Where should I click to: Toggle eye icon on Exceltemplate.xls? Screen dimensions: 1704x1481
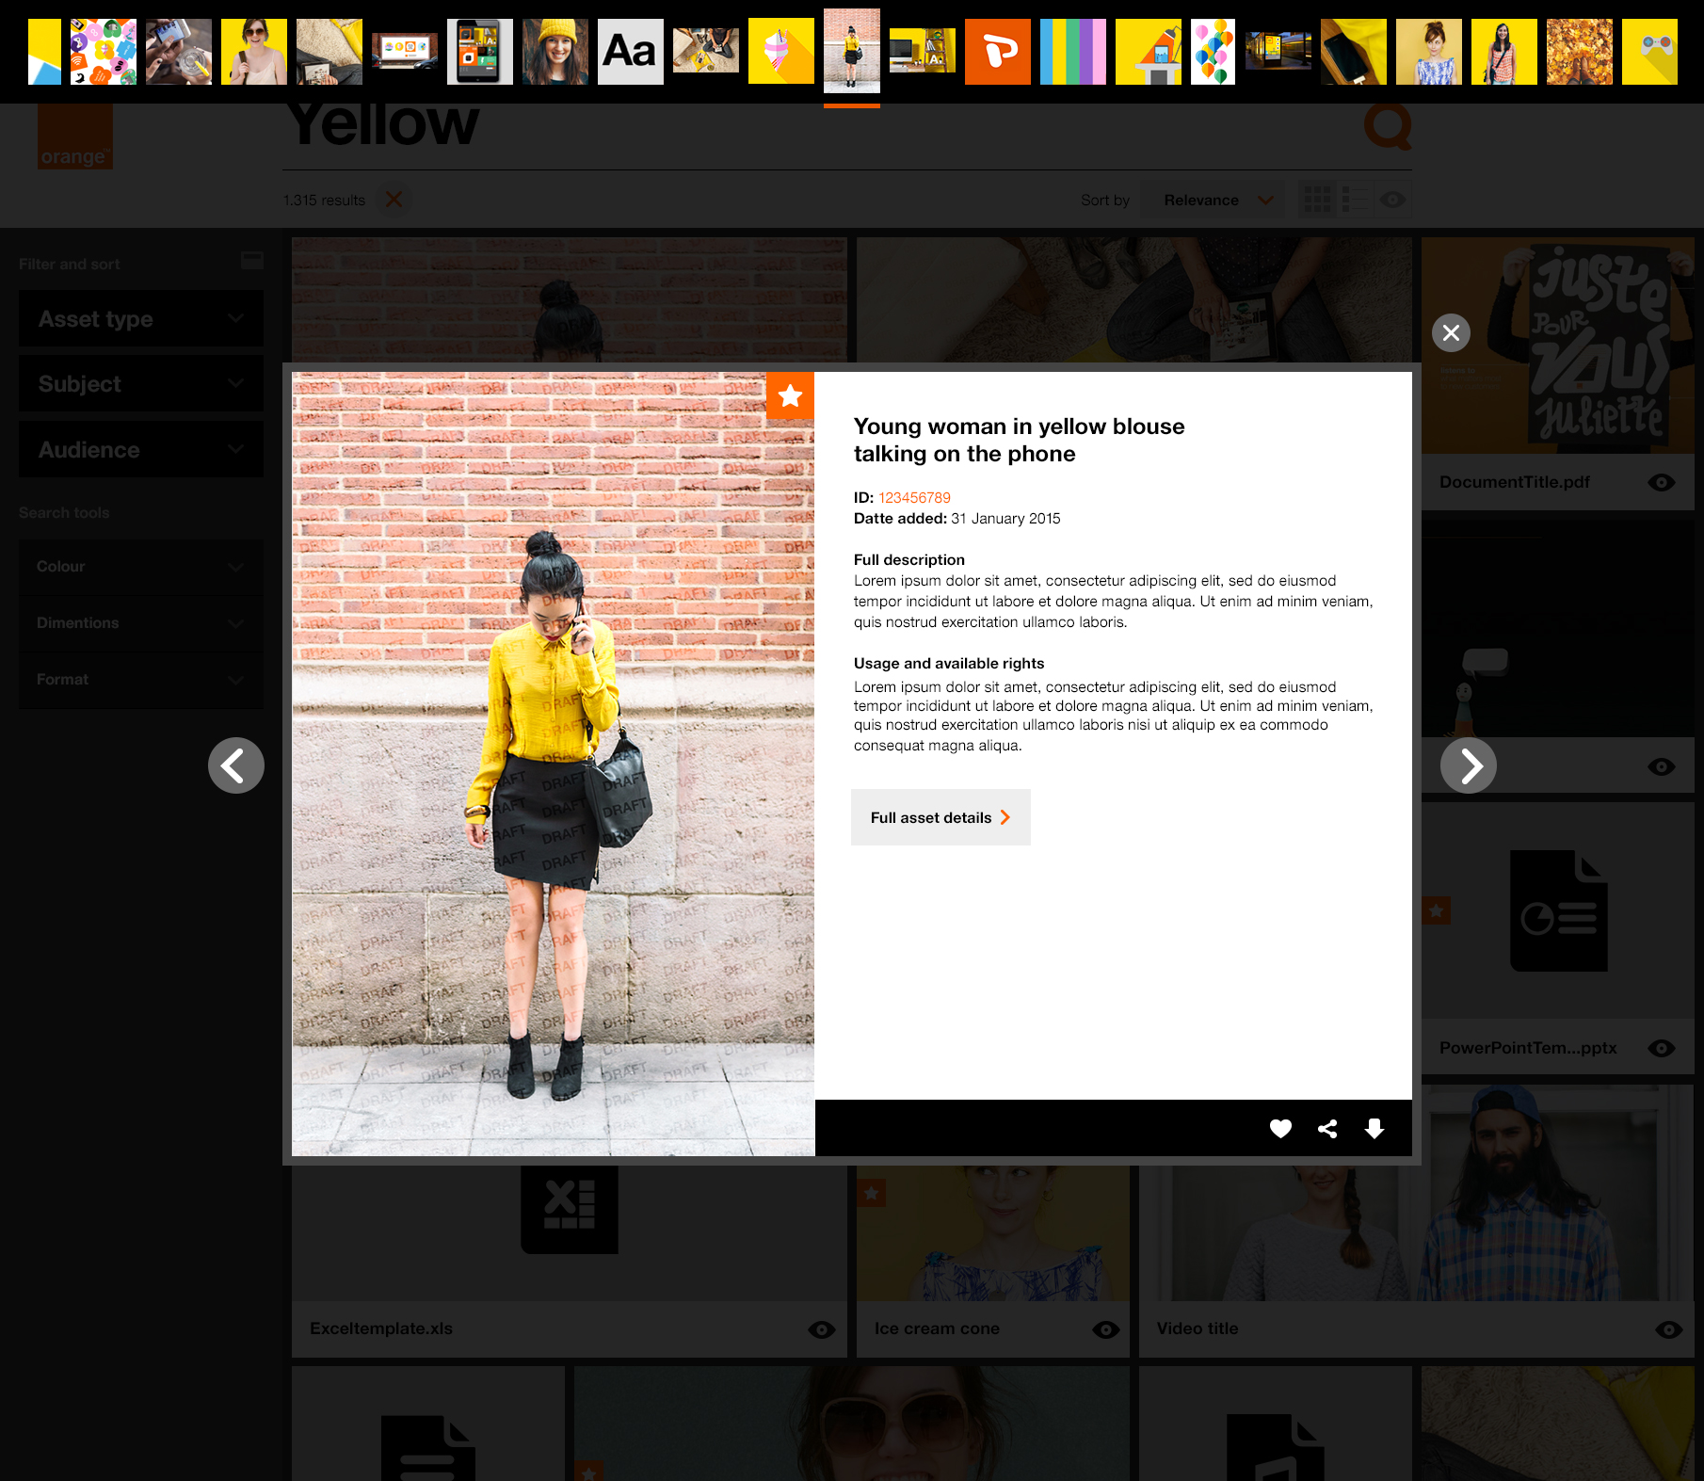tap(821, 1328)
